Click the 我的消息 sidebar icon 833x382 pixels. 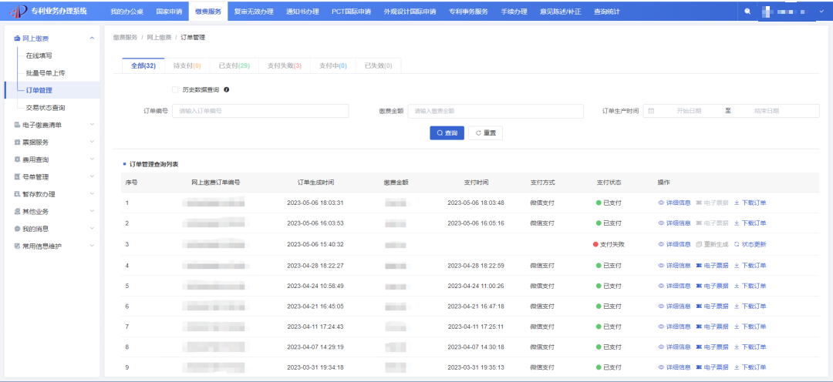(x=17, y=229)
